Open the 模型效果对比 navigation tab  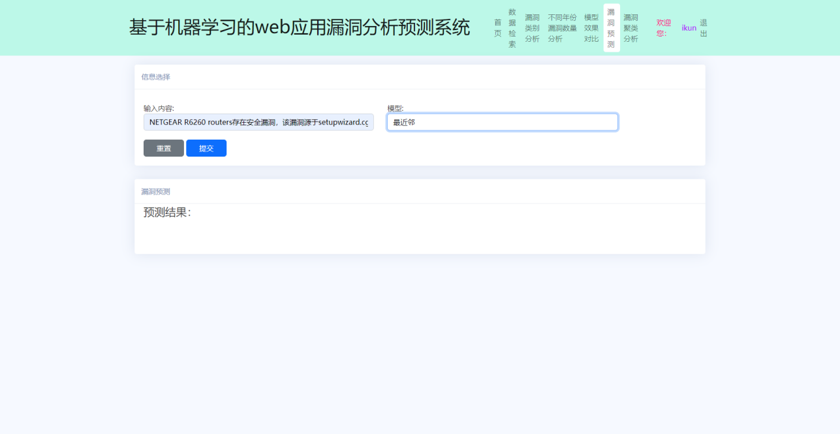click(x=591, y=28)
